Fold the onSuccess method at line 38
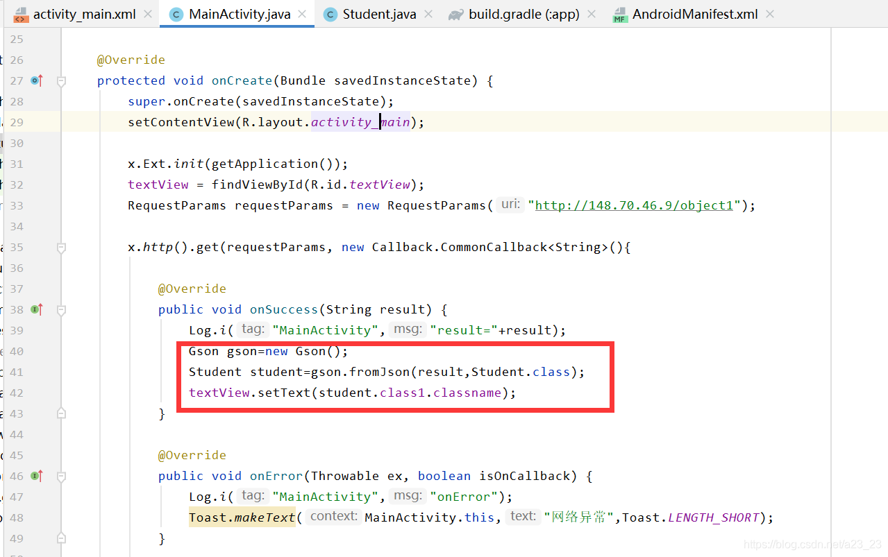This screenshot has height=557, width=888. [x=61, y=310]
